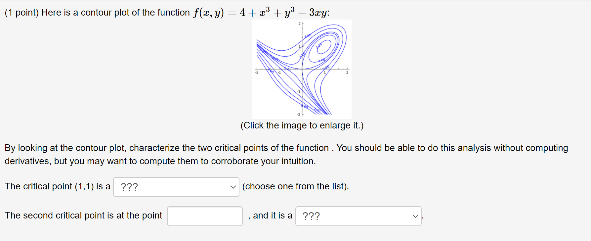Image resolution: width=591 pixels, height=241 pixels.
Task: Click the '(Click the image to enlarge it.)' caption
Action: click(302, 125)
